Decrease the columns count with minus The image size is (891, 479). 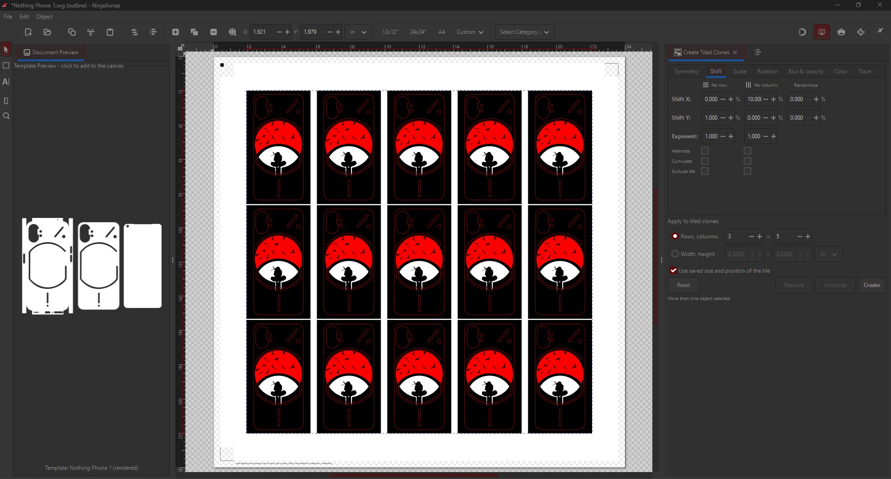(800, 236)
